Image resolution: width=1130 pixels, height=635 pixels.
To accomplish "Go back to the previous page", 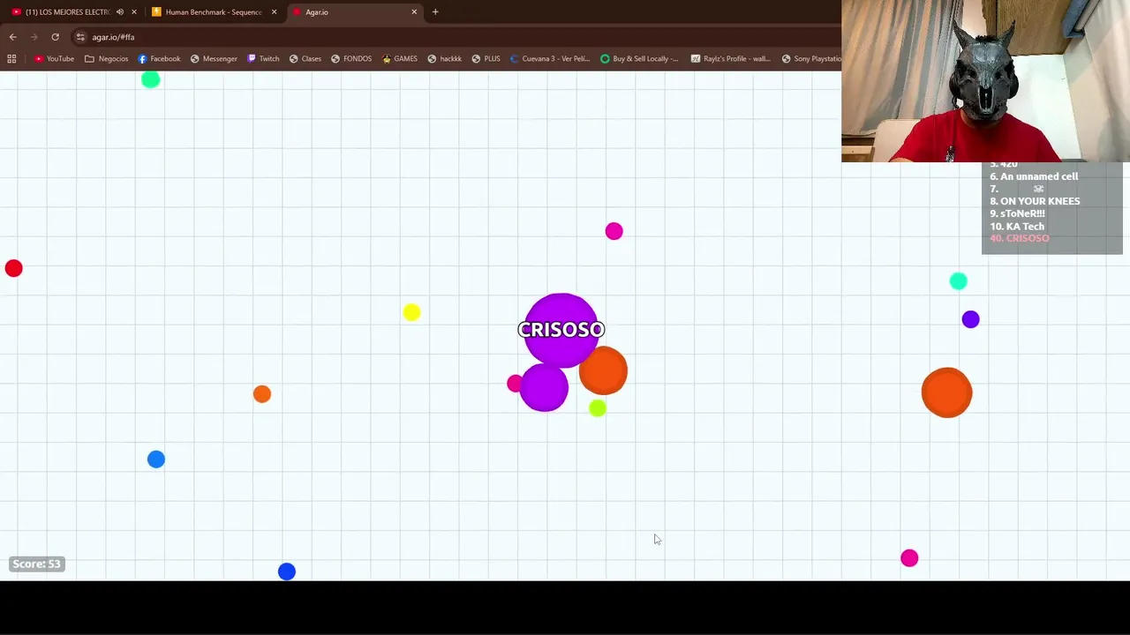I will tap(12, 37).
